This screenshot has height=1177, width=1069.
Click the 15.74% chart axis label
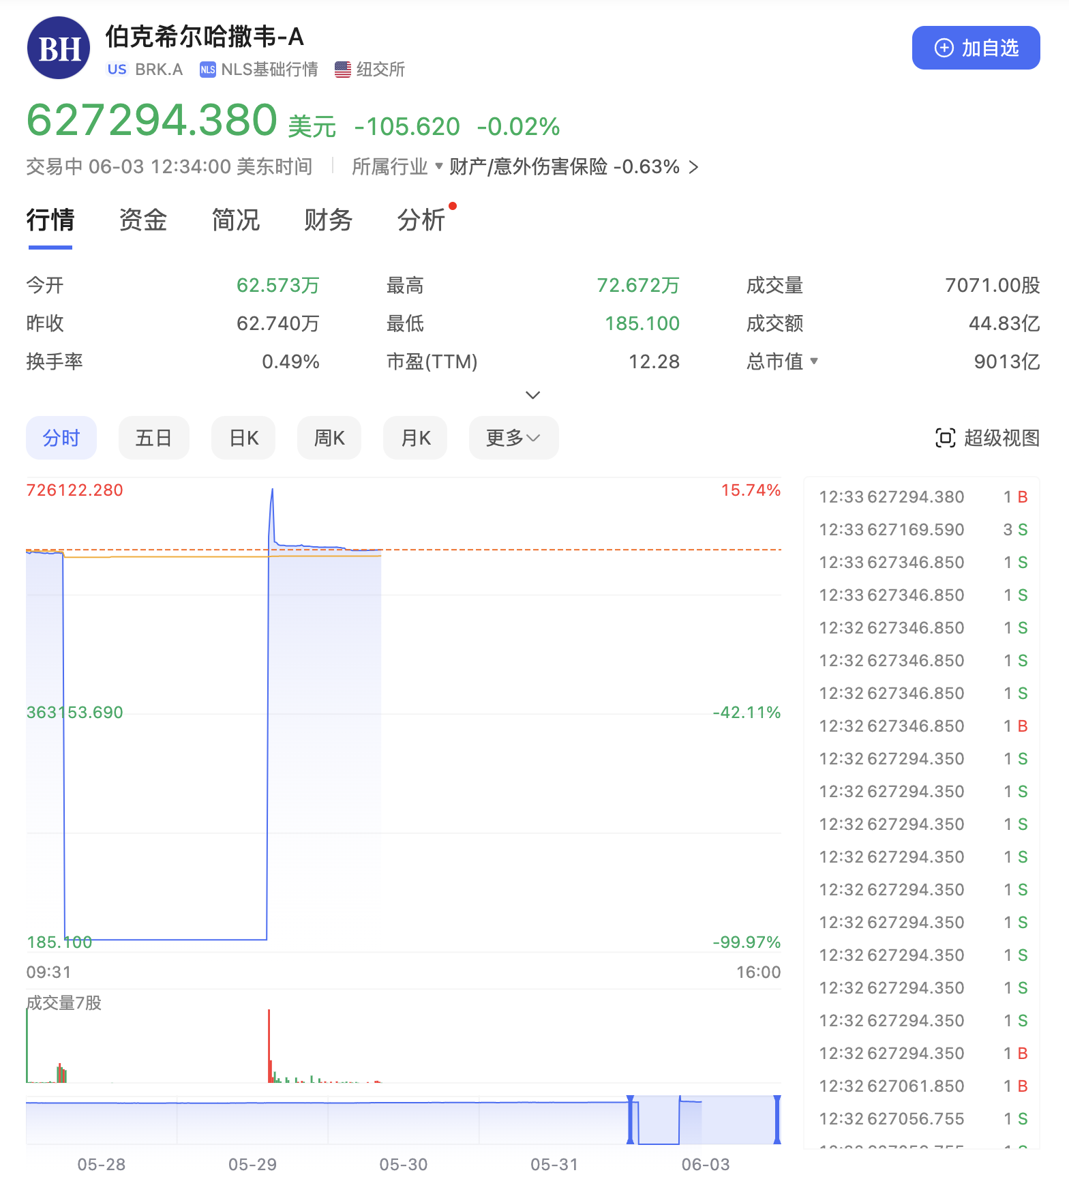(x=751, y=490)
